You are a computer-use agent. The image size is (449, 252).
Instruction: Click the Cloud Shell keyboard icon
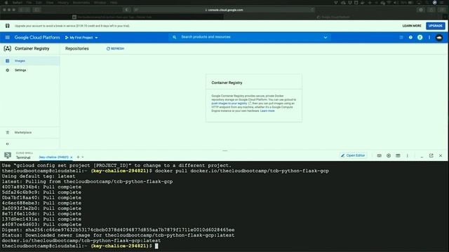tap(379, 155)
